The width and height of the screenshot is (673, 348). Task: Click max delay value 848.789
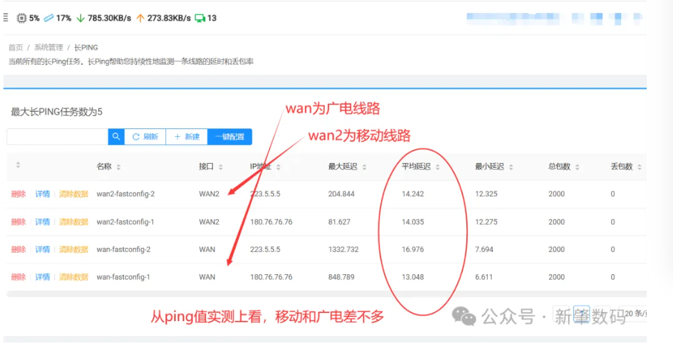click(341, 278)
